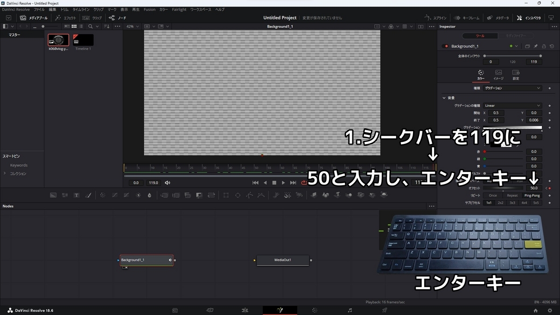This screenshot has height=315, width=560.
Task: Open the Edit page
Action: [x=245, y=310]
